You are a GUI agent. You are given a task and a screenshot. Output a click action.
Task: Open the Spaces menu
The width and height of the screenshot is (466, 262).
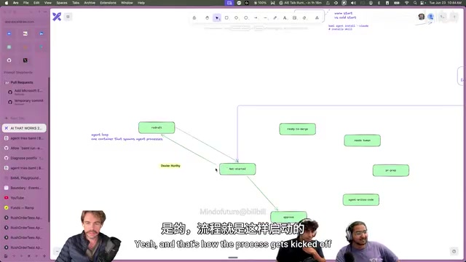click(x=62, y=3)
